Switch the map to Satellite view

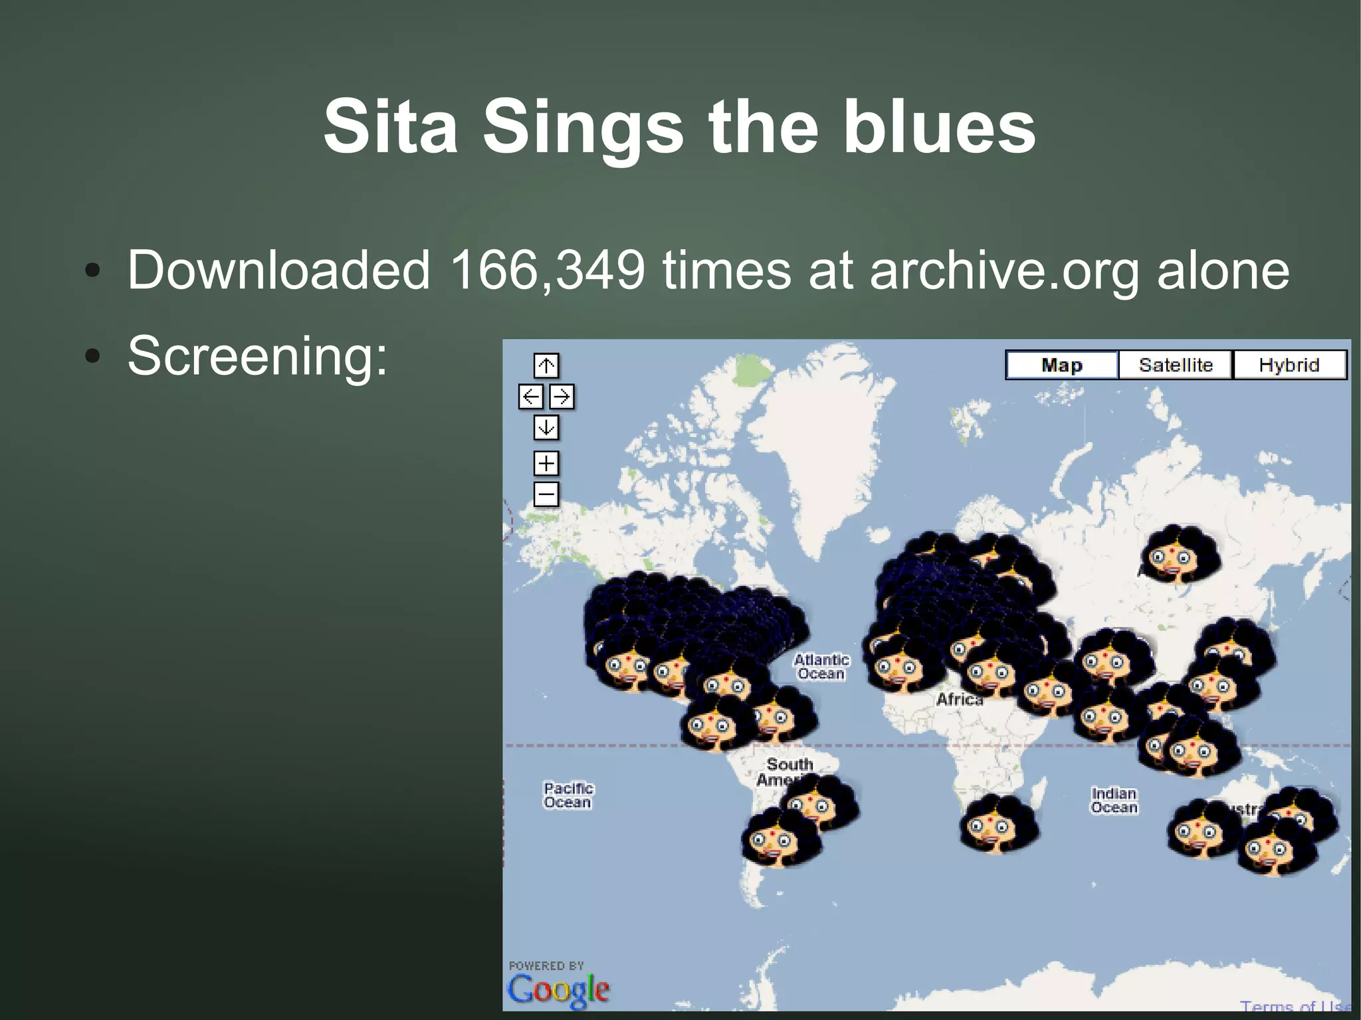[x=1176, y=364]
